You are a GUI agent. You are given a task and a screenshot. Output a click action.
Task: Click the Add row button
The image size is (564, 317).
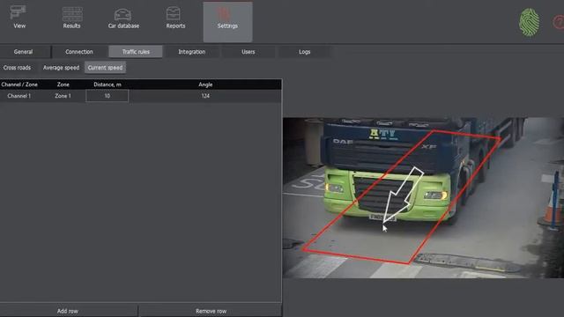tap(68, 311)
